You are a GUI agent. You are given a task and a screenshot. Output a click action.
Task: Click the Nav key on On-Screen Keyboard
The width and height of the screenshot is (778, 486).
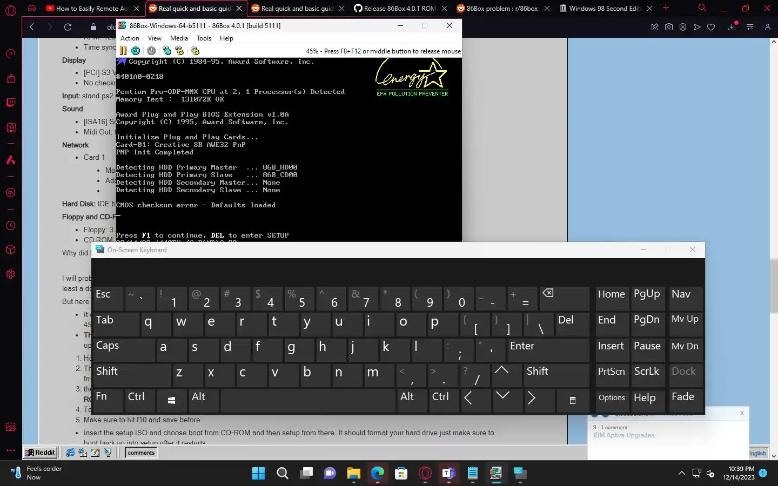click(x=686, y=299)
